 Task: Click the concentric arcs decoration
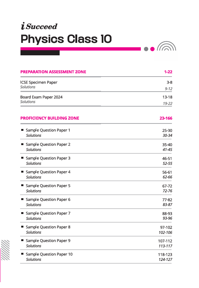[166, 46]
